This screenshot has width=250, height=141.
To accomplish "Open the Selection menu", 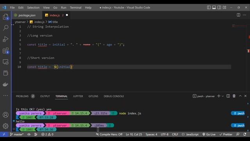I will (33, 7).
